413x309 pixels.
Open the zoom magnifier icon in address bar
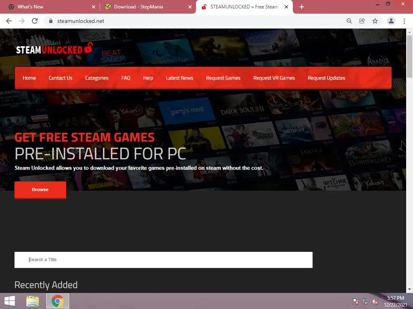pos(349,21)
